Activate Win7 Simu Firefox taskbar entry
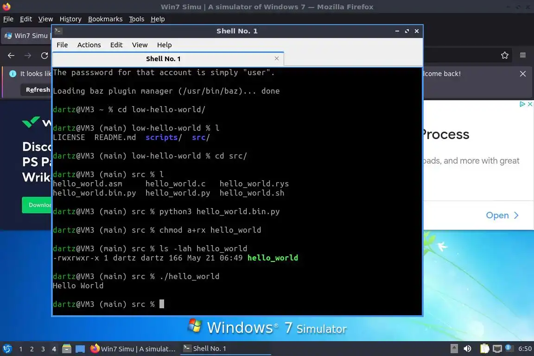Image resolution: width=534 pixels, height=356 pixels. [133, 349]
